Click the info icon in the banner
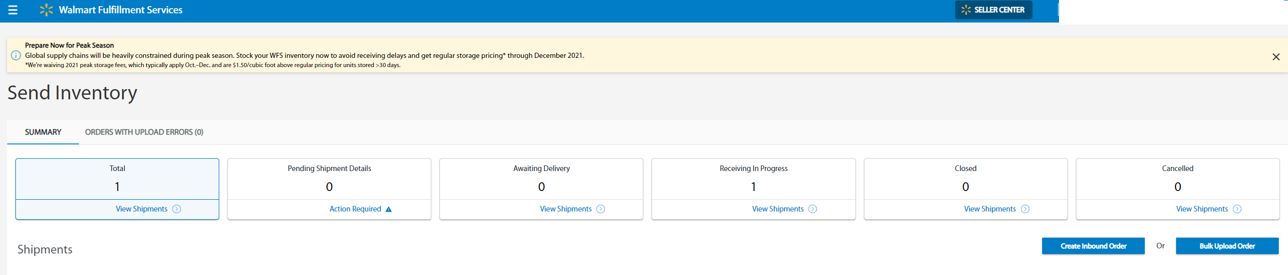1288x275 pixels. (16, 55)
